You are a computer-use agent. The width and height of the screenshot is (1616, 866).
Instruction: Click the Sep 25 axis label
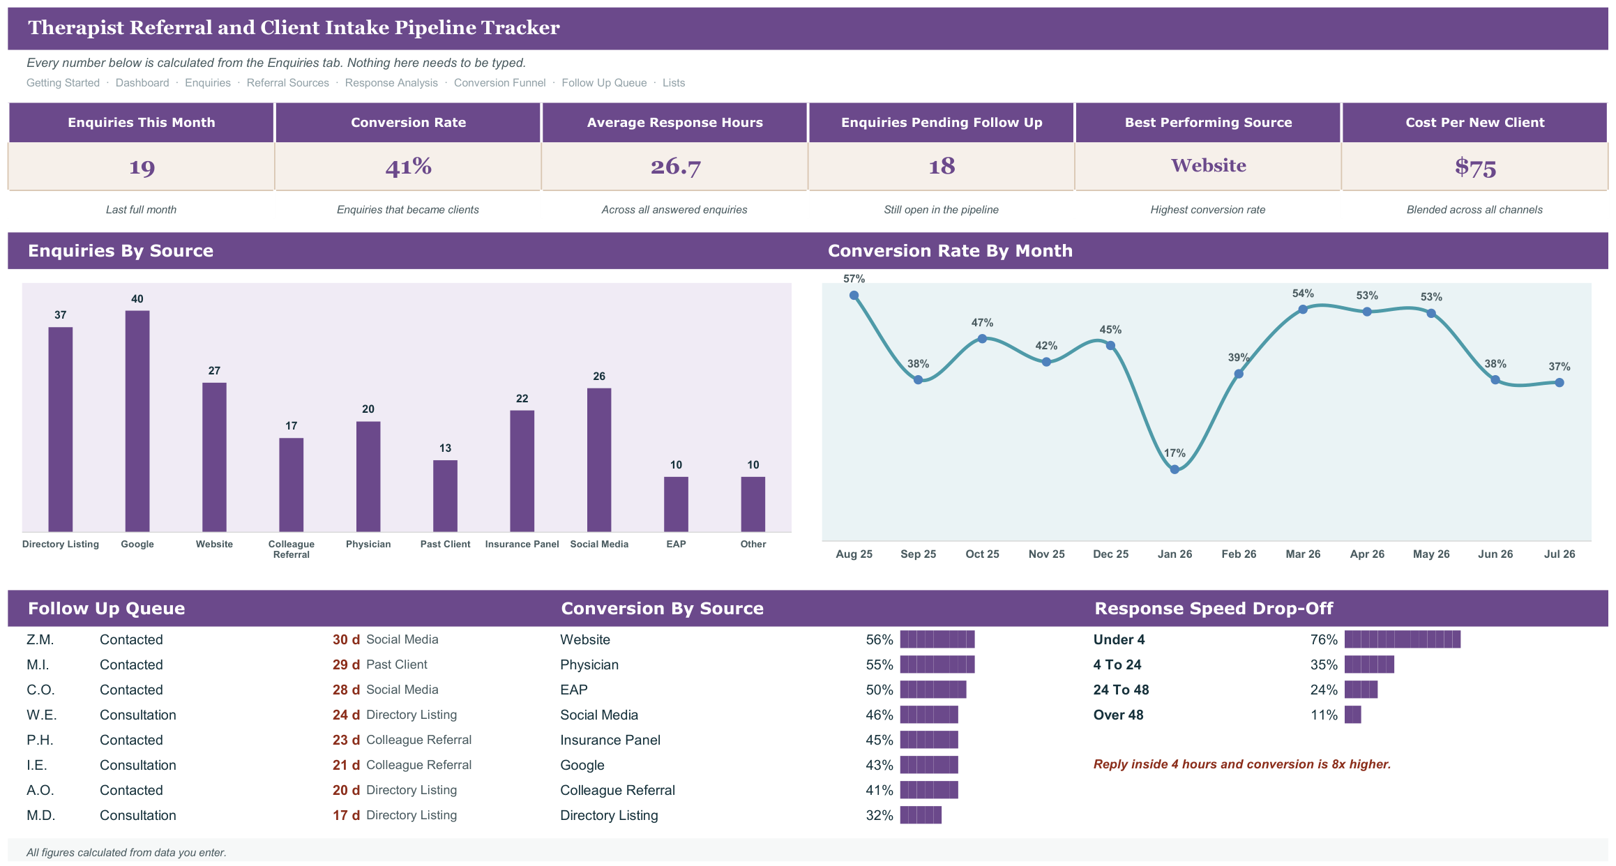coord(918,554)
